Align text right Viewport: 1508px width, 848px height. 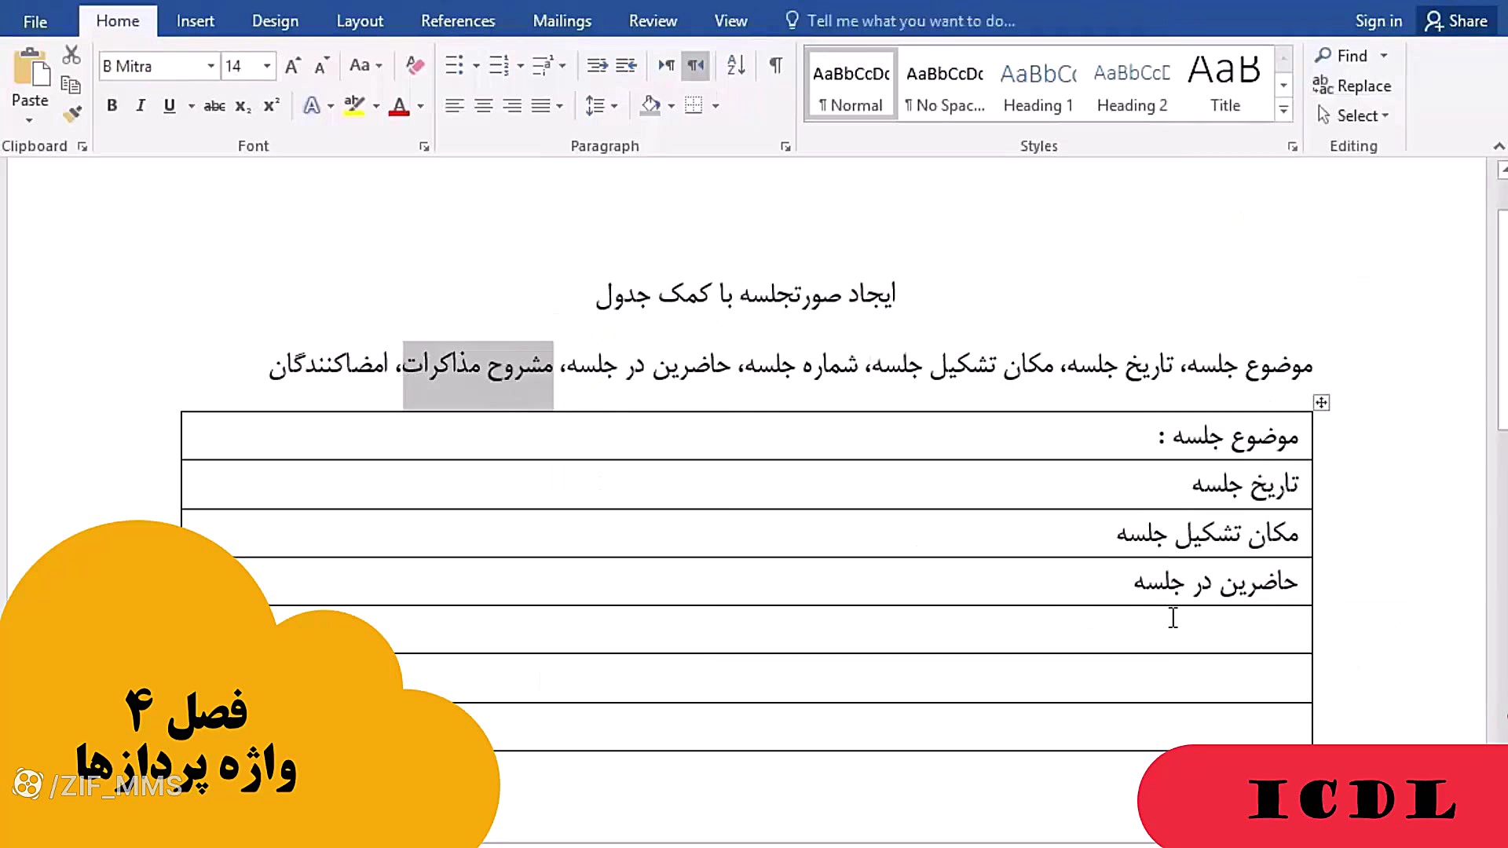tap(512, 106)
